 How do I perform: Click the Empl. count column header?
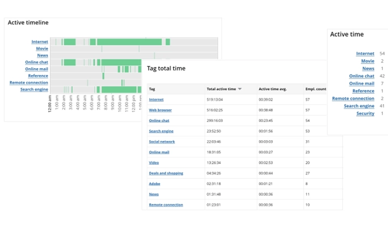[316, 89]
